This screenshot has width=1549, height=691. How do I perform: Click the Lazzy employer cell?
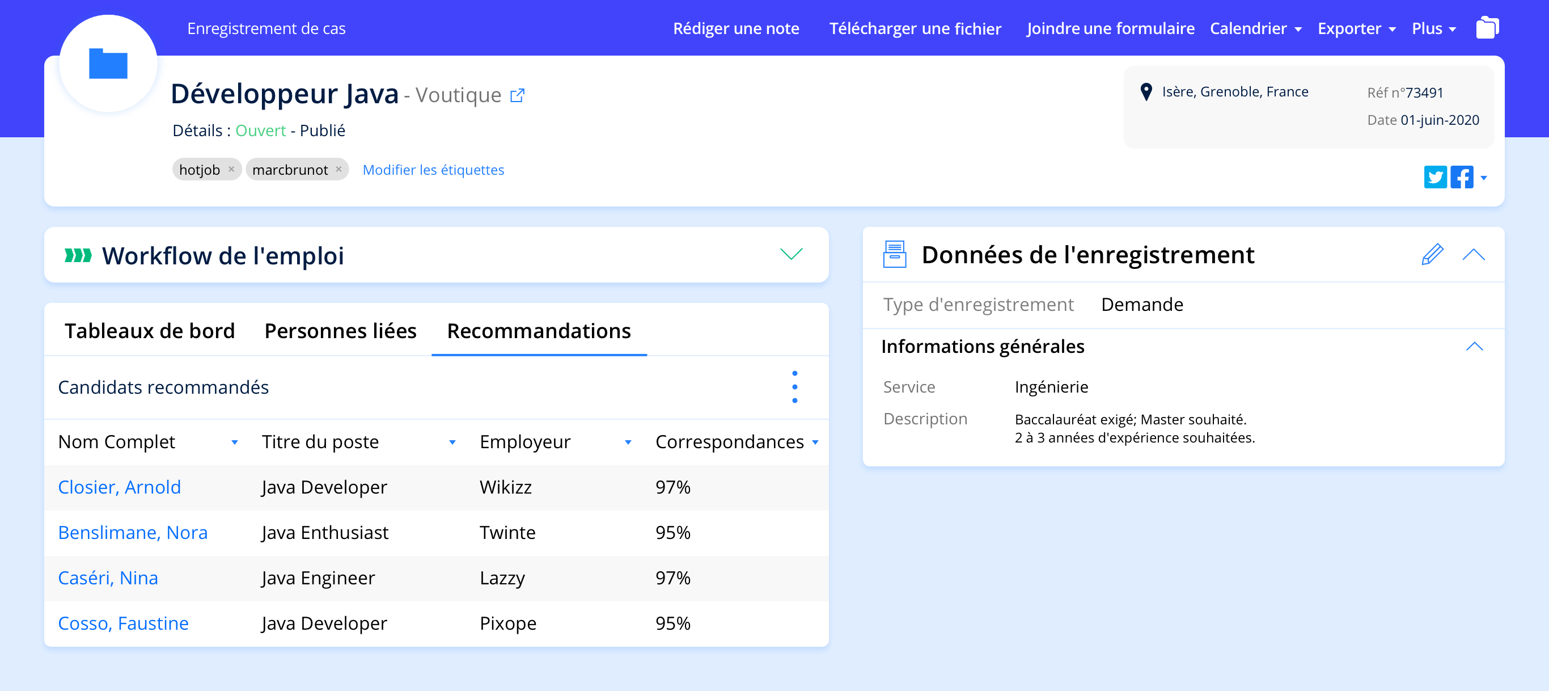(x=502, y=578)
